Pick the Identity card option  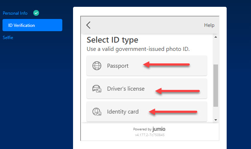(x=147, y=111)
